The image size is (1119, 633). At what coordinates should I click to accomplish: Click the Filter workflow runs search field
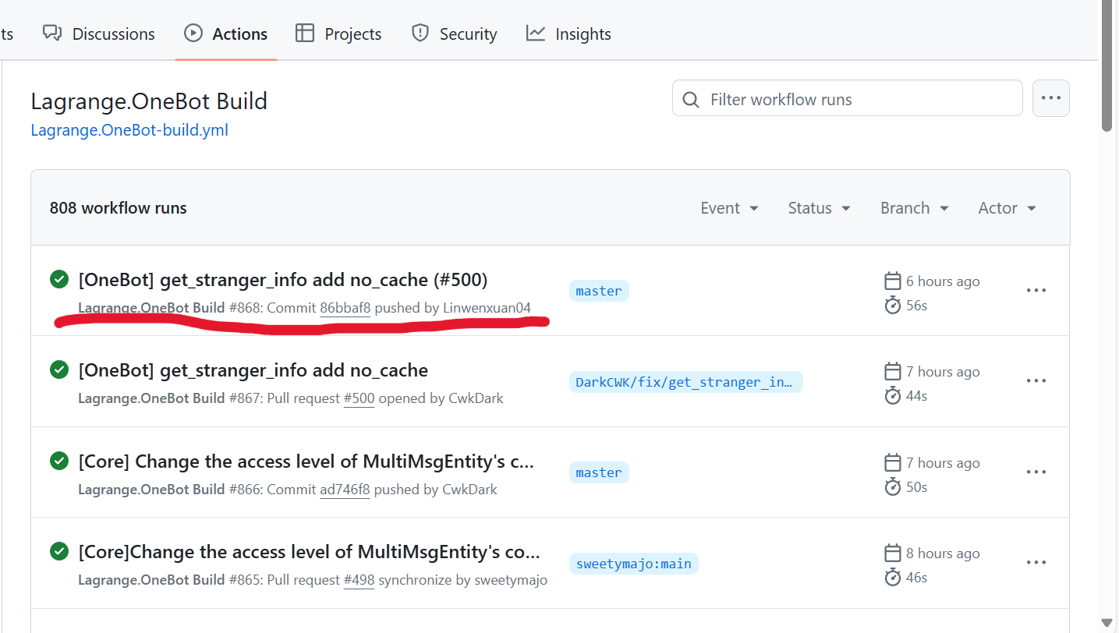[x=847, y=99]
